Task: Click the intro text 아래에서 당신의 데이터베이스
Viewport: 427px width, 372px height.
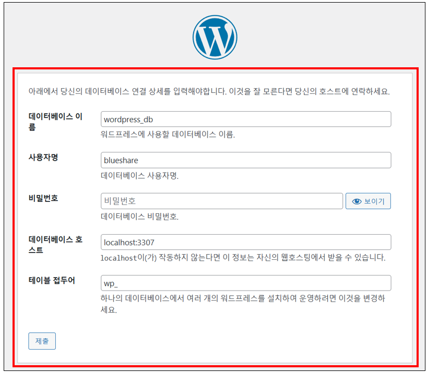Action: tap(209, 91)
